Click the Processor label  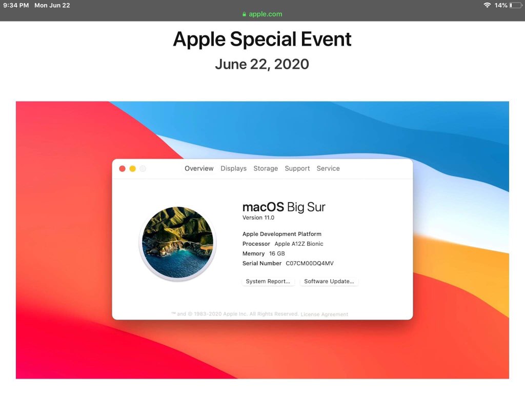point(256,244)
